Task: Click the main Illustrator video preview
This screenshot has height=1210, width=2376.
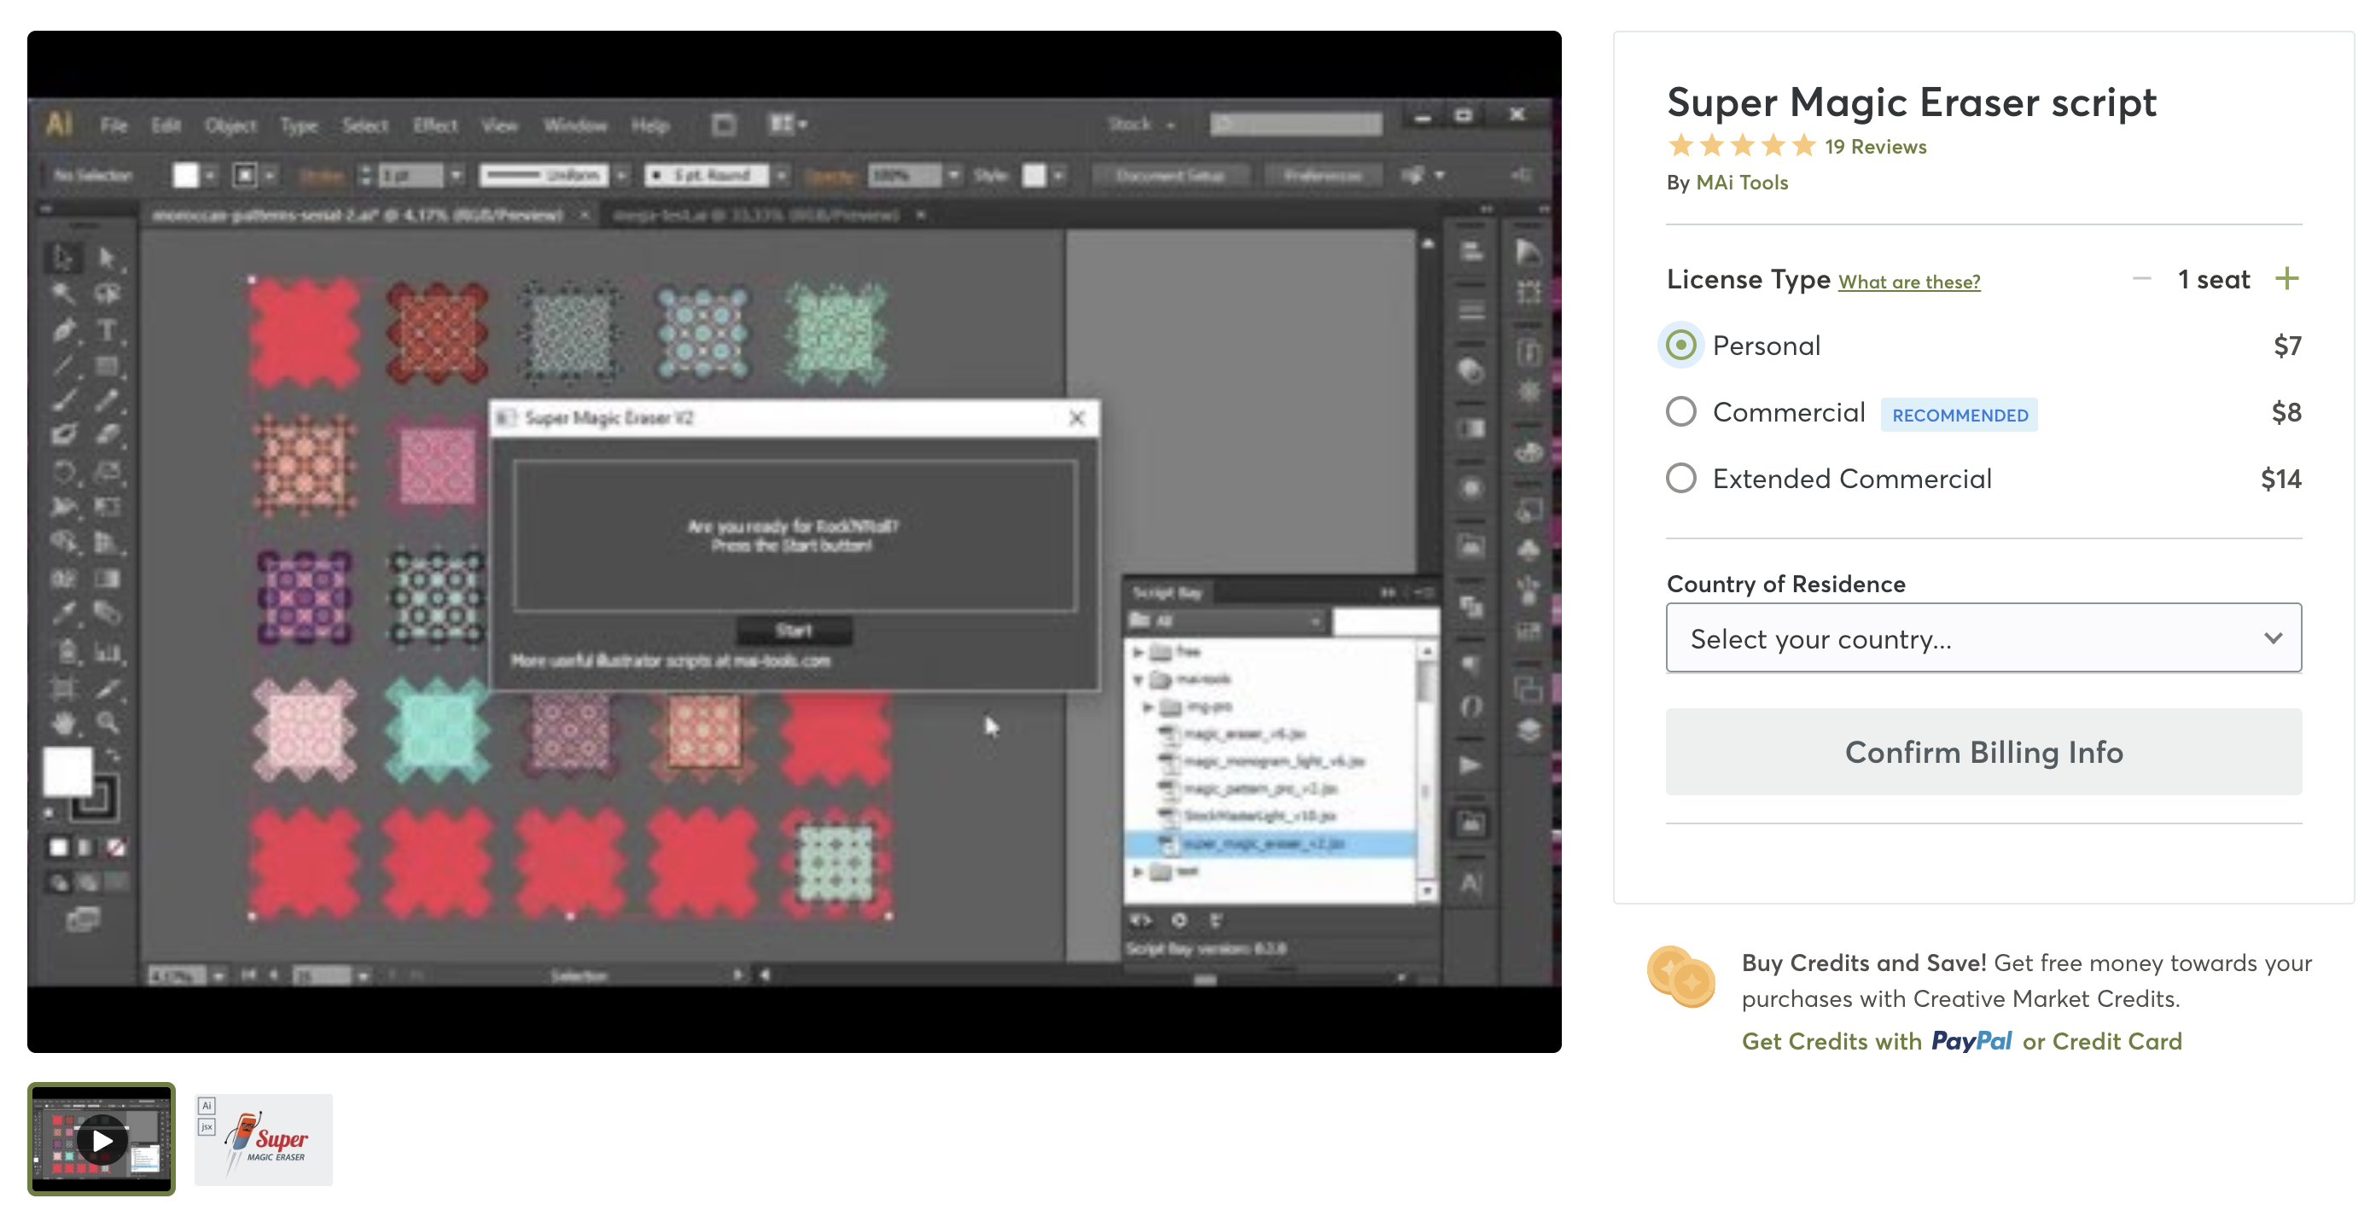Action: pos(795,543)
